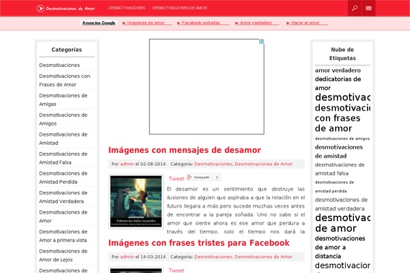The width and height of the screenshot is (410, 273).
Task: Open Desmotivaciones de Amor a primera vista
Action: (64, 236)
